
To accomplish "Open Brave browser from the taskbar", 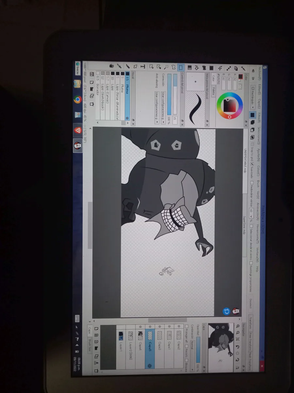I will click(78, 131).
